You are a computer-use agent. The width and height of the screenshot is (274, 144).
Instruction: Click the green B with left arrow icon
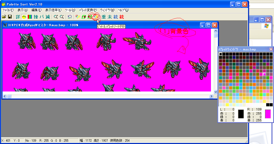tap(90, 17)
